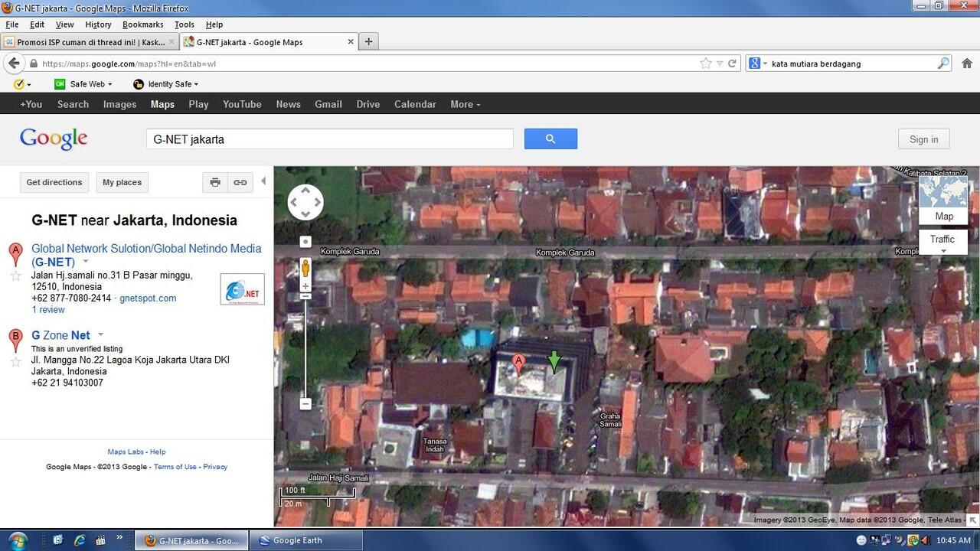Open Norton toolbar checkmark dropdown
Viewport: 980px width, 551px height.
(x=22, y=84)
